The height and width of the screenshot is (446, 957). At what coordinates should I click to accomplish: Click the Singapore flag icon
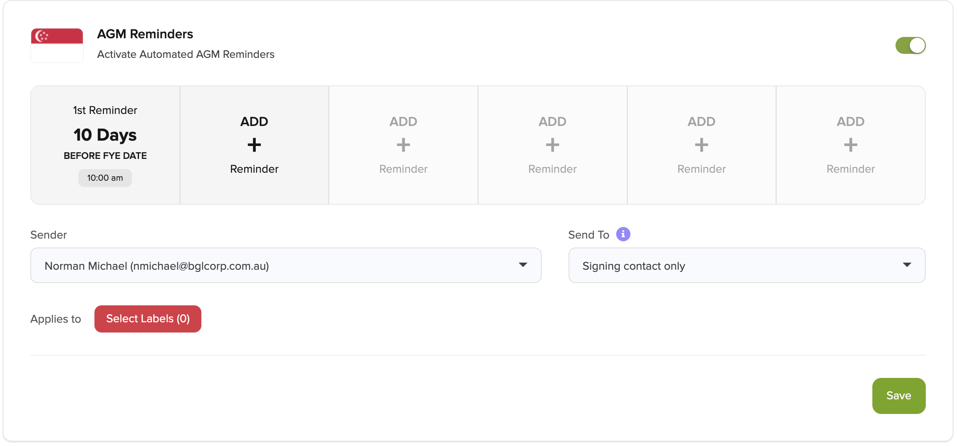point(57,45)
